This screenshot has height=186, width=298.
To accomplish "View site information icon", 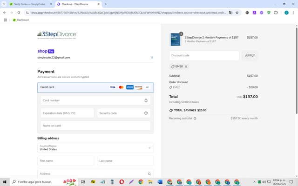I will tap(27, 13).
